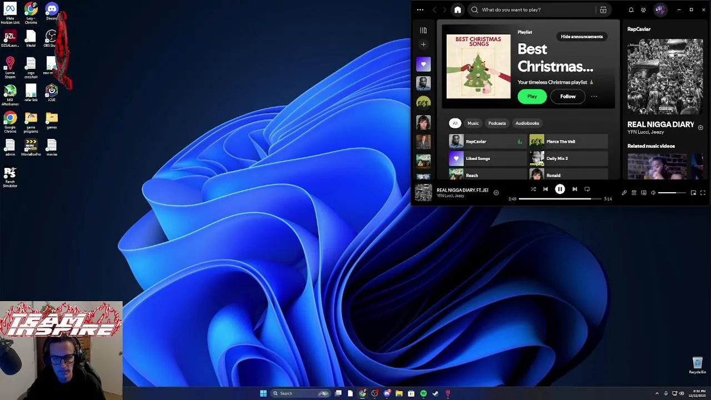Toggle Now Playing view microphone icon
Screen dimensions: 711x400
point(624,193)
